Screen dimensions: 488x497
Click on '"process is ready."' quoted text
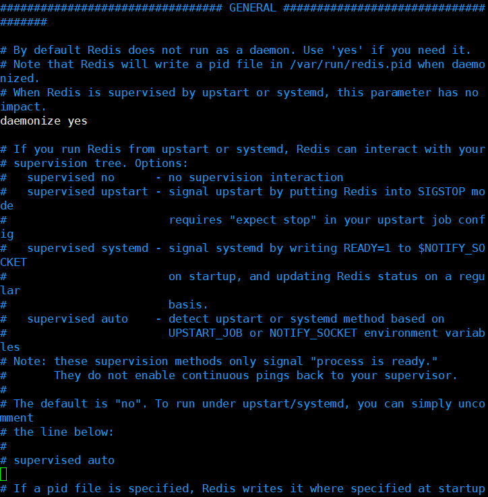(x=374, y=362)
